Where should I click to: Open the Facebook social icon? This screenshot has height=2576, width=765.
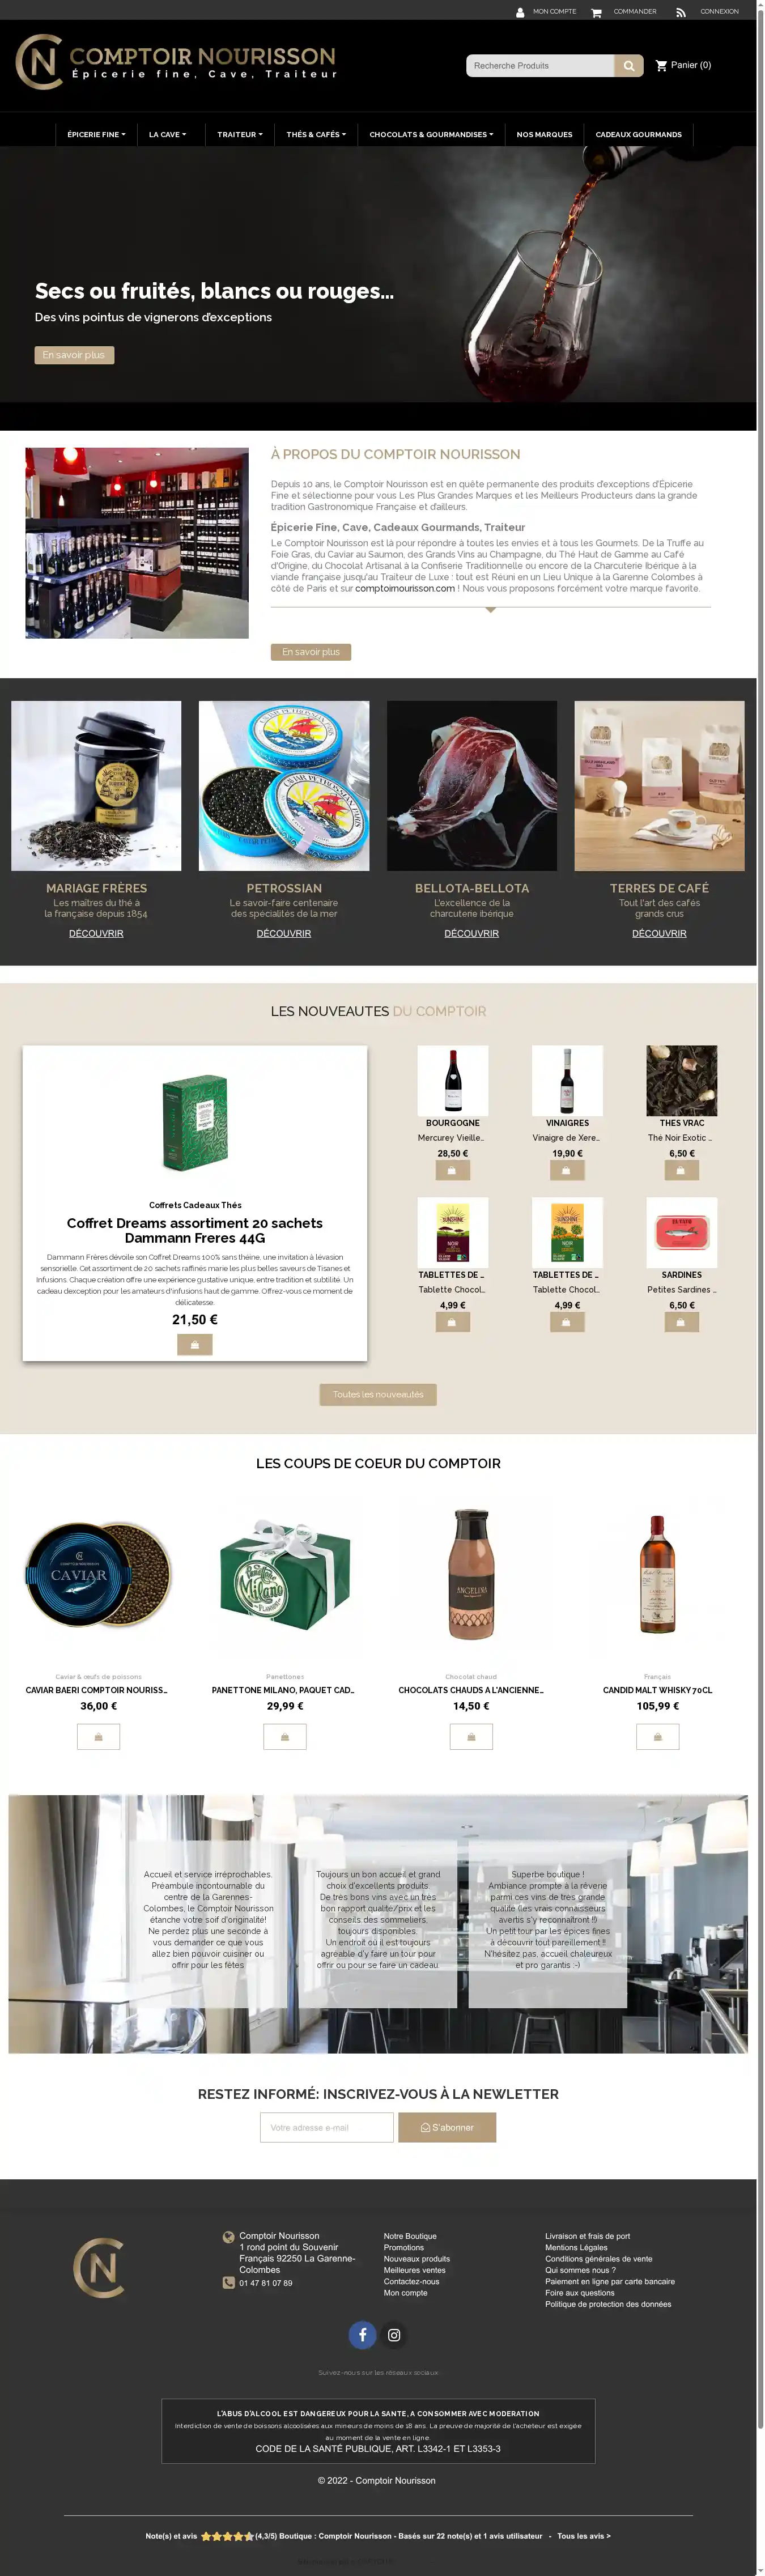(x=362, y=2334)
